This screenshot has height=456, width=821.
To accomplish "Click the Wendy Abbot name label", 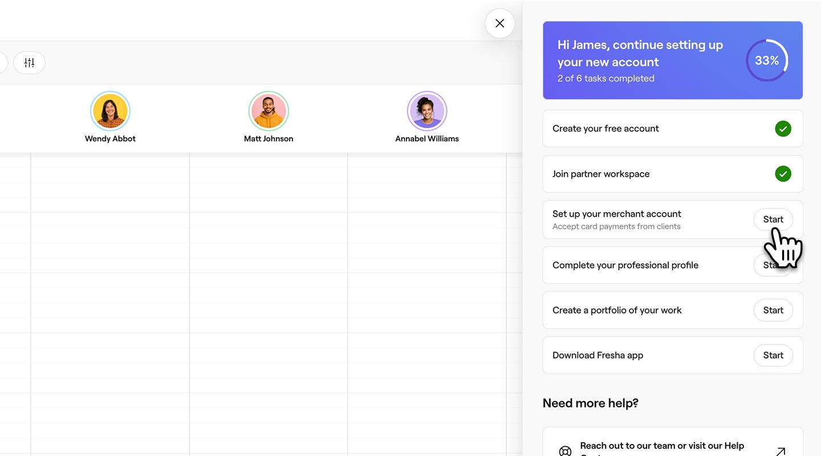I will (110, 139).
